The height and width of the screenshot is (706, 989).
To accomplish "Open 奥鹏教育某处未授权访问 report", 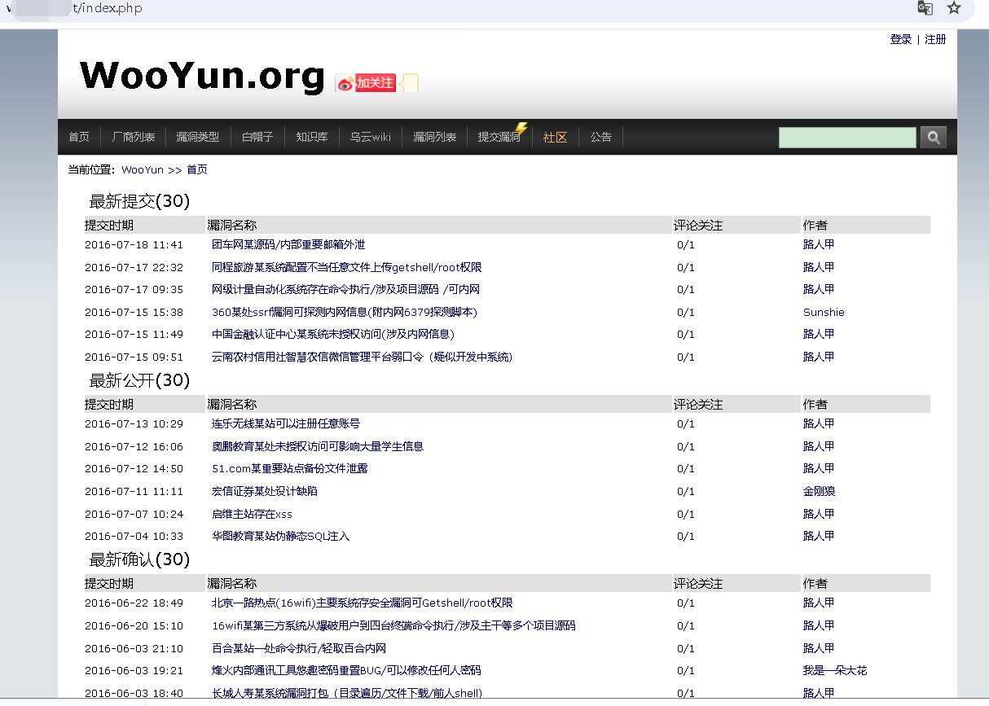I will click(x=318, y=447).
